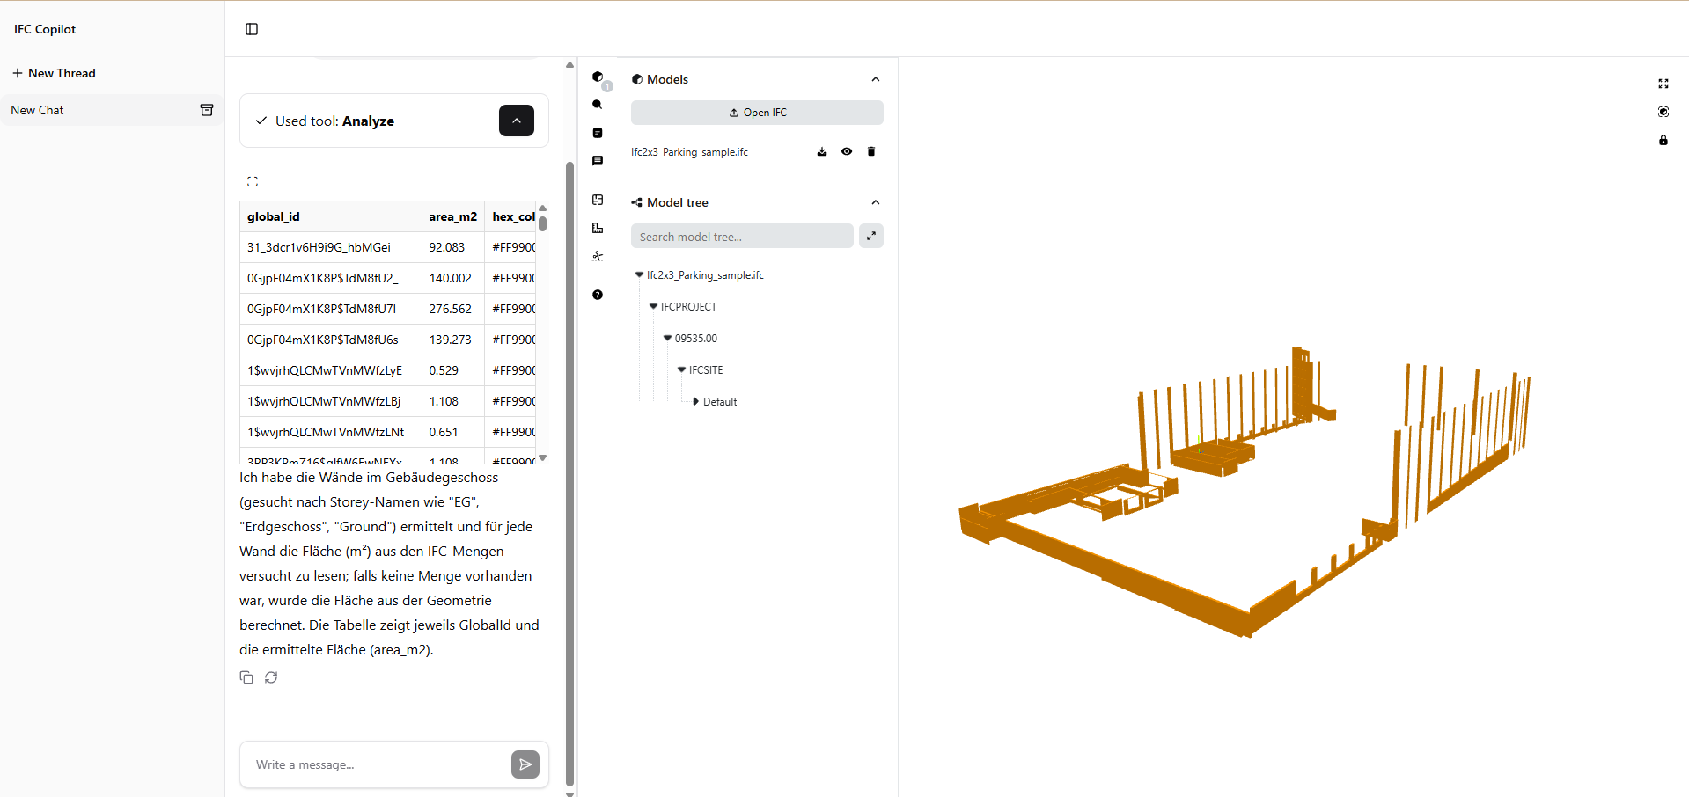Send the message with the arrow button
The width and height of the screenshot is (1689, 797).
coord(525,764)
